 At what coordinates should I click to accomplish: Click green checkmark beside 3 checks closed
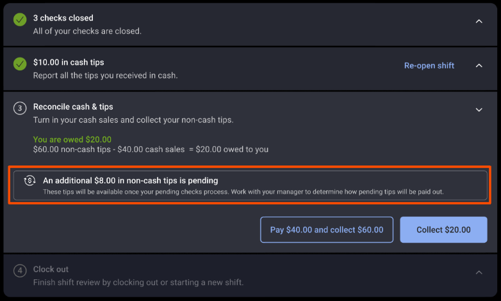tap(21, 20)
